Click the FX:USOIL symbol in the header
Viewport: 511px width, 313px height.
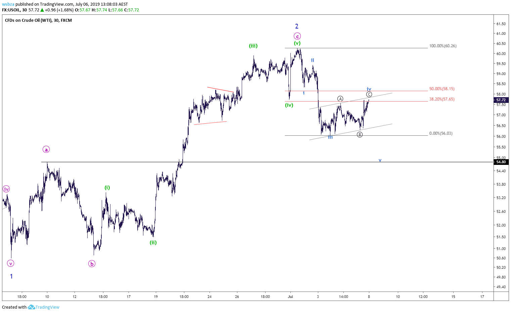click(14, 10)
